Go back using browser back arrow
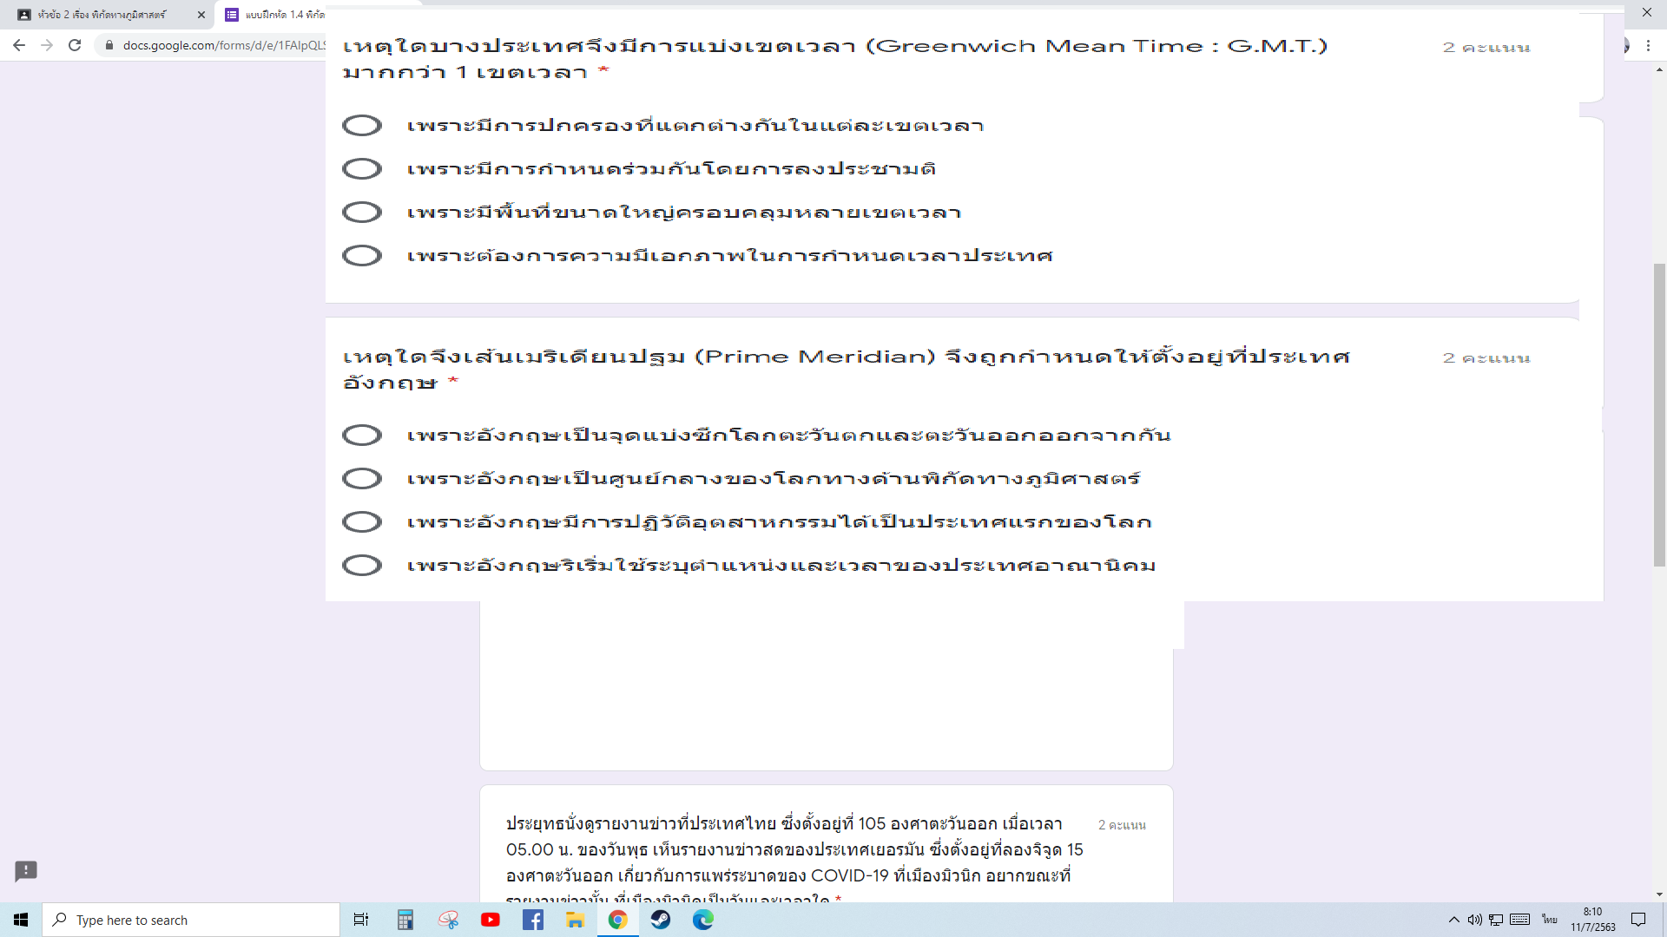Image resolution: width=1667 pixels, height=937 pixels. (19, 45)
